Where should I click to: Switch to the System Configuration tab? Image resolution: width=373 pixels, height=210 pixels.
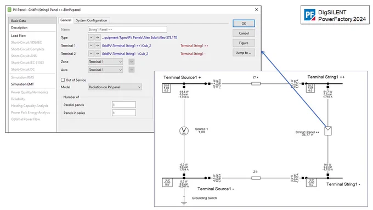pos(92,20)
